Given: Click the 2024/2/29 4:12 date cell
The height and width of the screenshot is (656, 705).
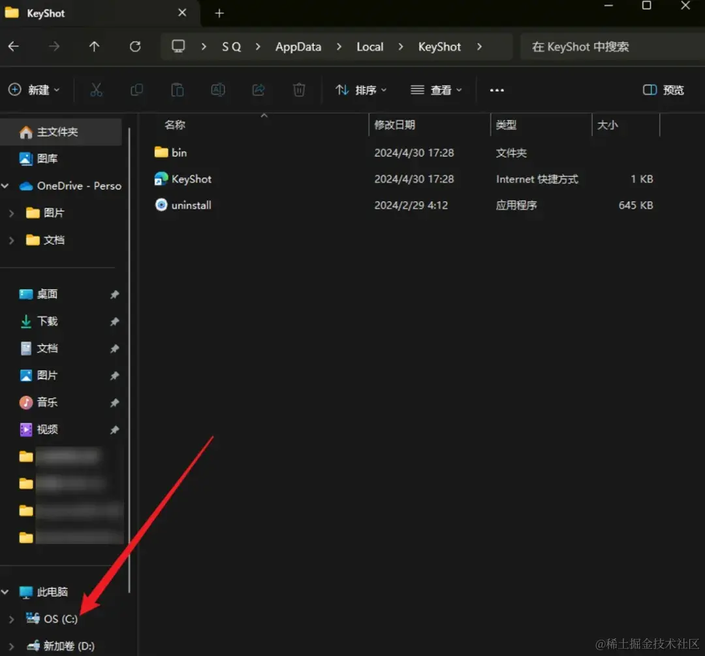Looking at the screenshot, I should pos(411,205).
